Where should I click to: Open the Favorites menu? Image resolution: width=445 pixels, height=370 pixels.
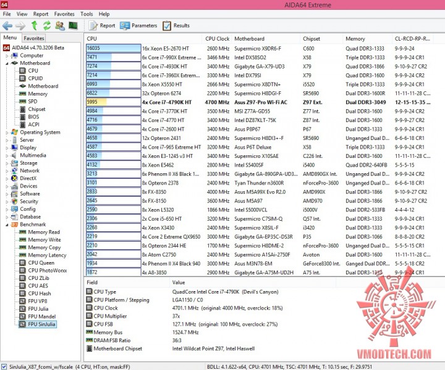64,14
